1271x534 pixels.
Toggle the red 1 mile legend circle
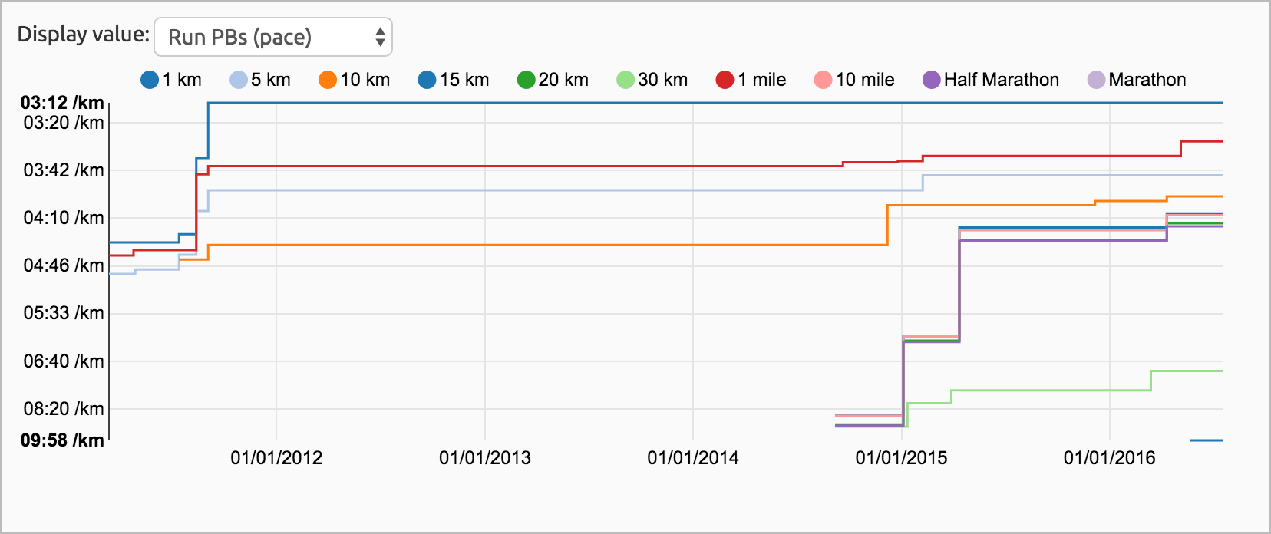pyautogui.click(x=725, y=80)
